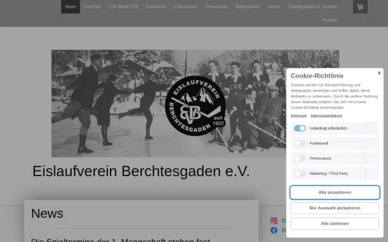
Task: Expand details for Marketing / Third Party row
Action: (x=372, y=174)
